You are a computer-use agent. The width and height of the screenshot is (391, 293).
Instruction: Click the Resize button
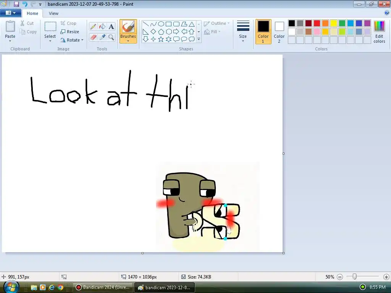(69, 32)
